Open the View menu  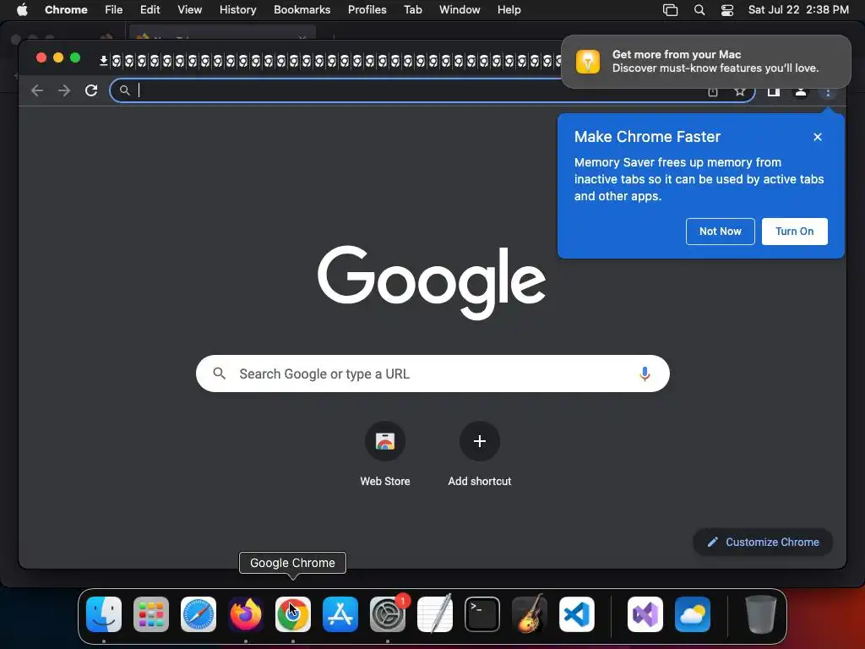190,10
